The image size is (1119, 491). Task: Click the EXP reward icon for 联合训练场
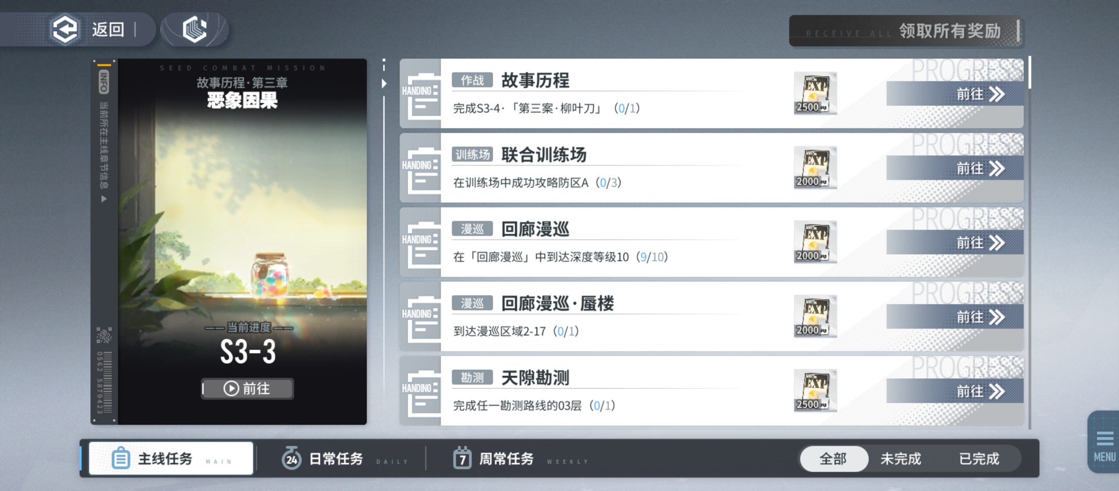815,167
